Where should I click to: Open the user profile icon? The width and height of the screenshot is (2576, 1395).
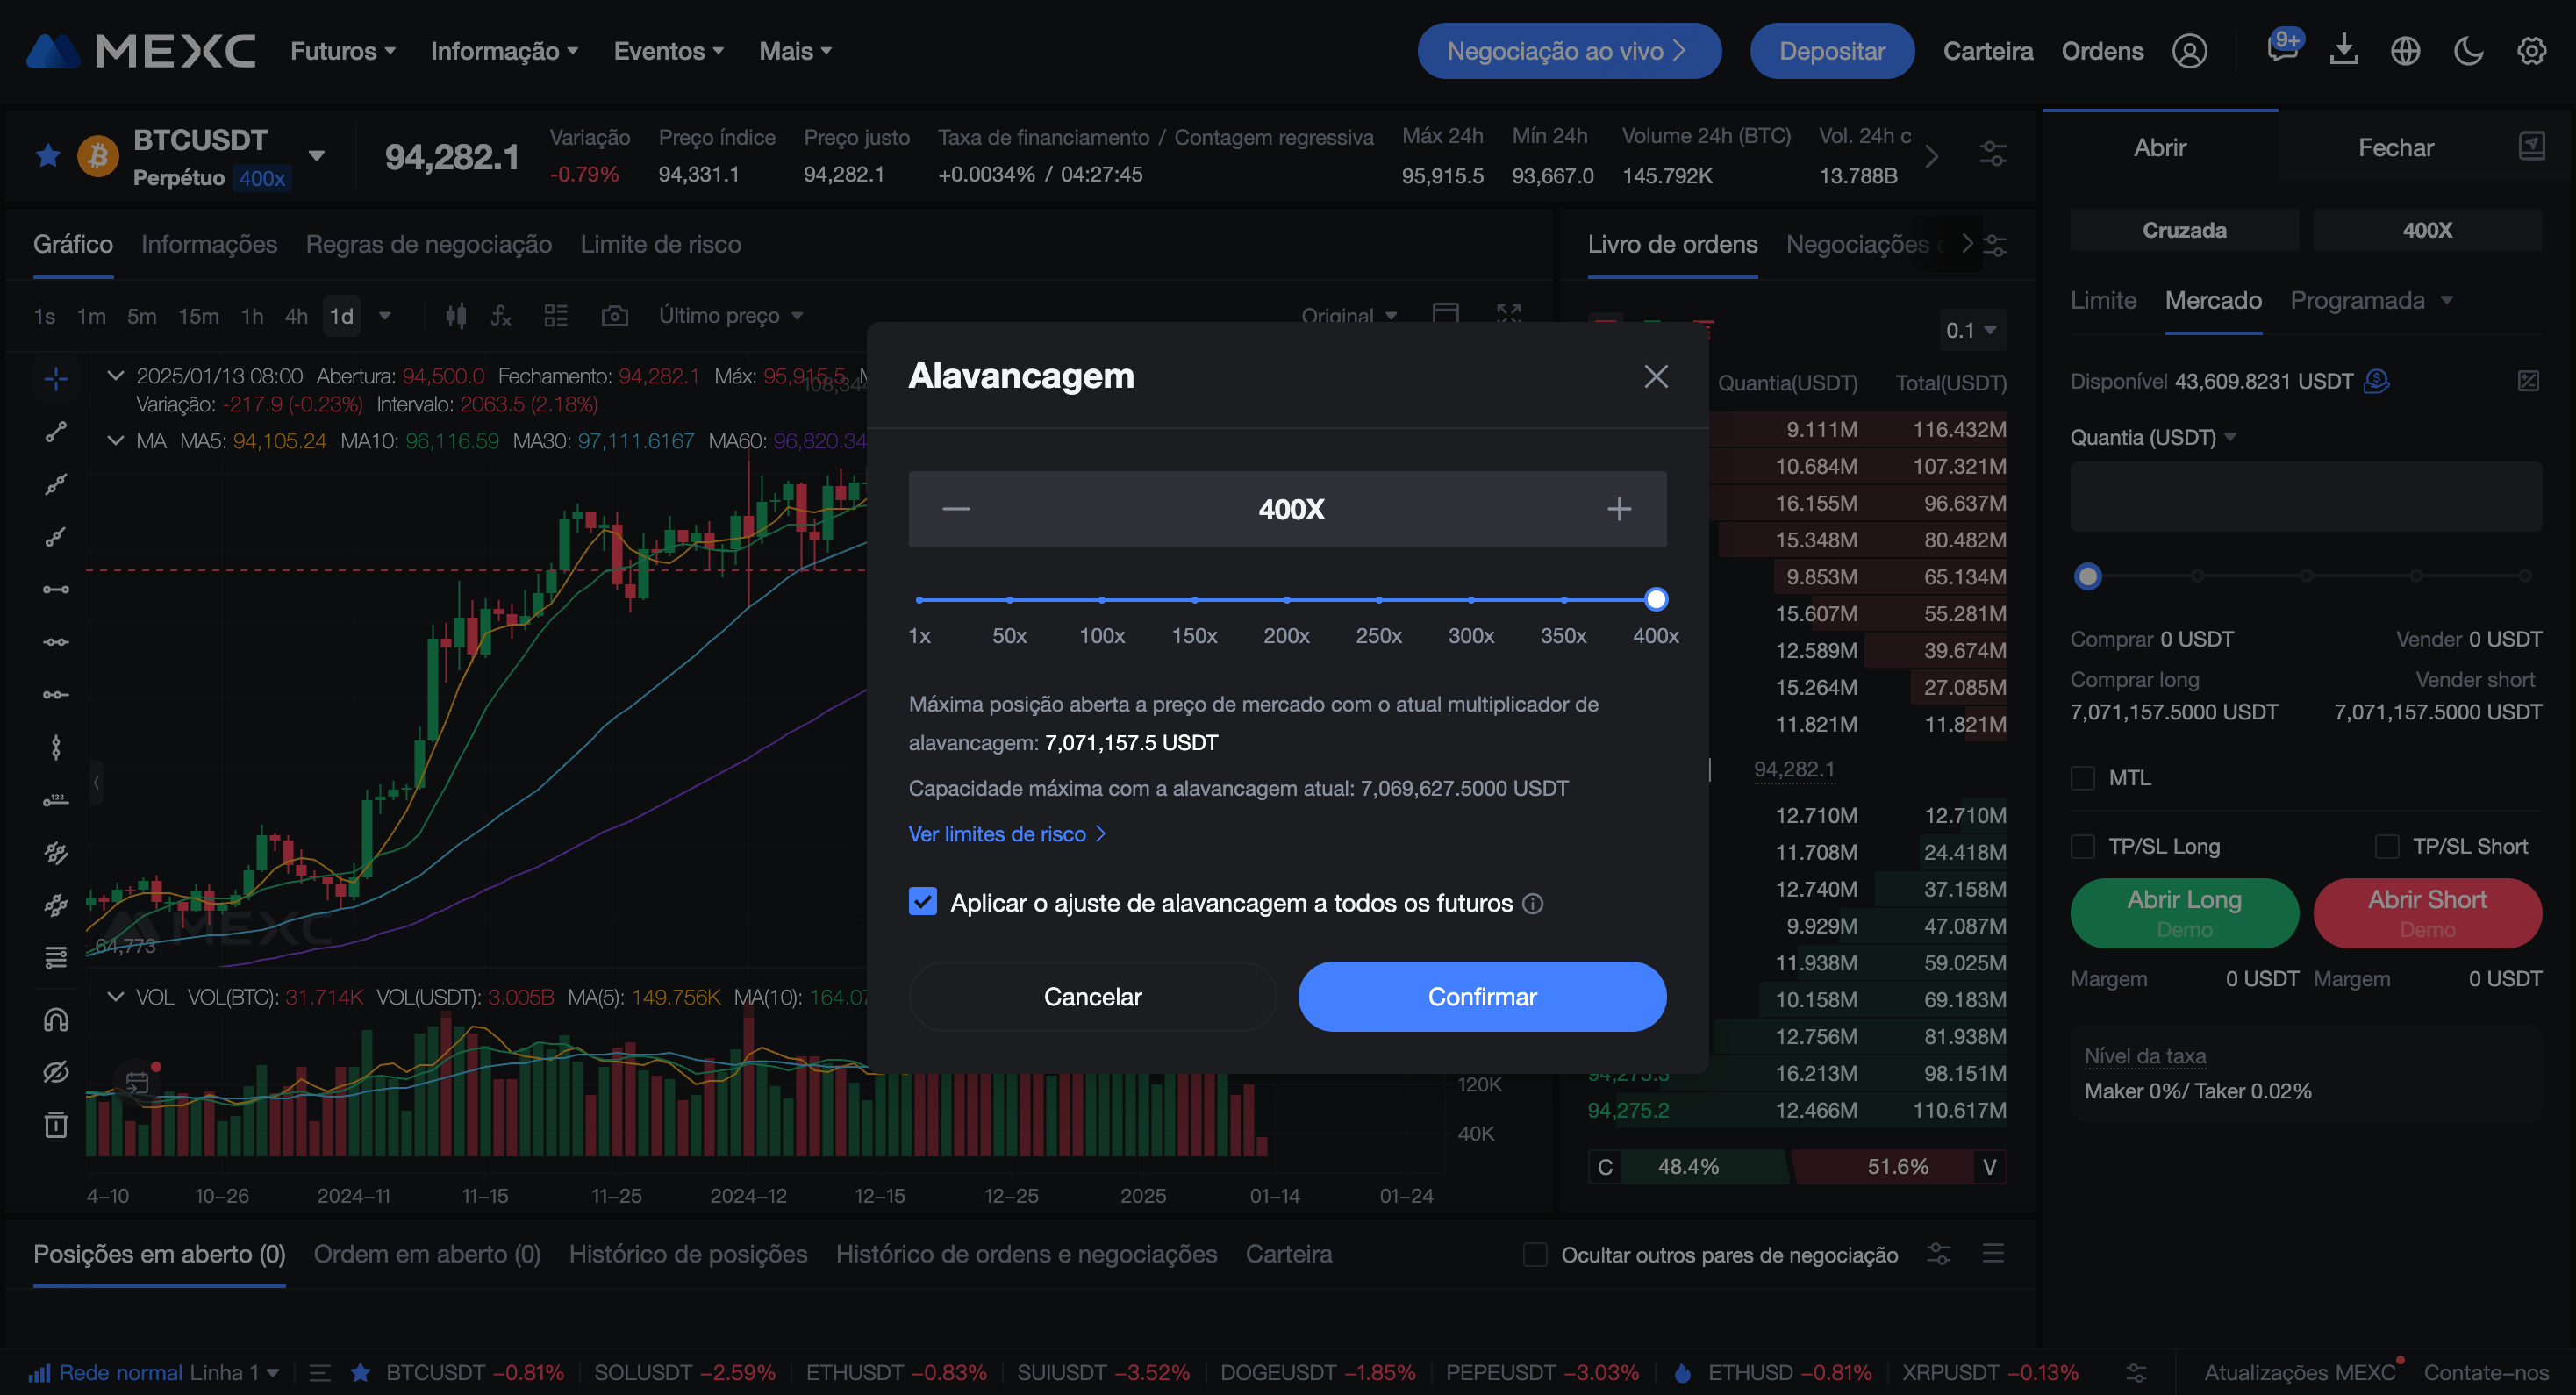point(2189,51)
